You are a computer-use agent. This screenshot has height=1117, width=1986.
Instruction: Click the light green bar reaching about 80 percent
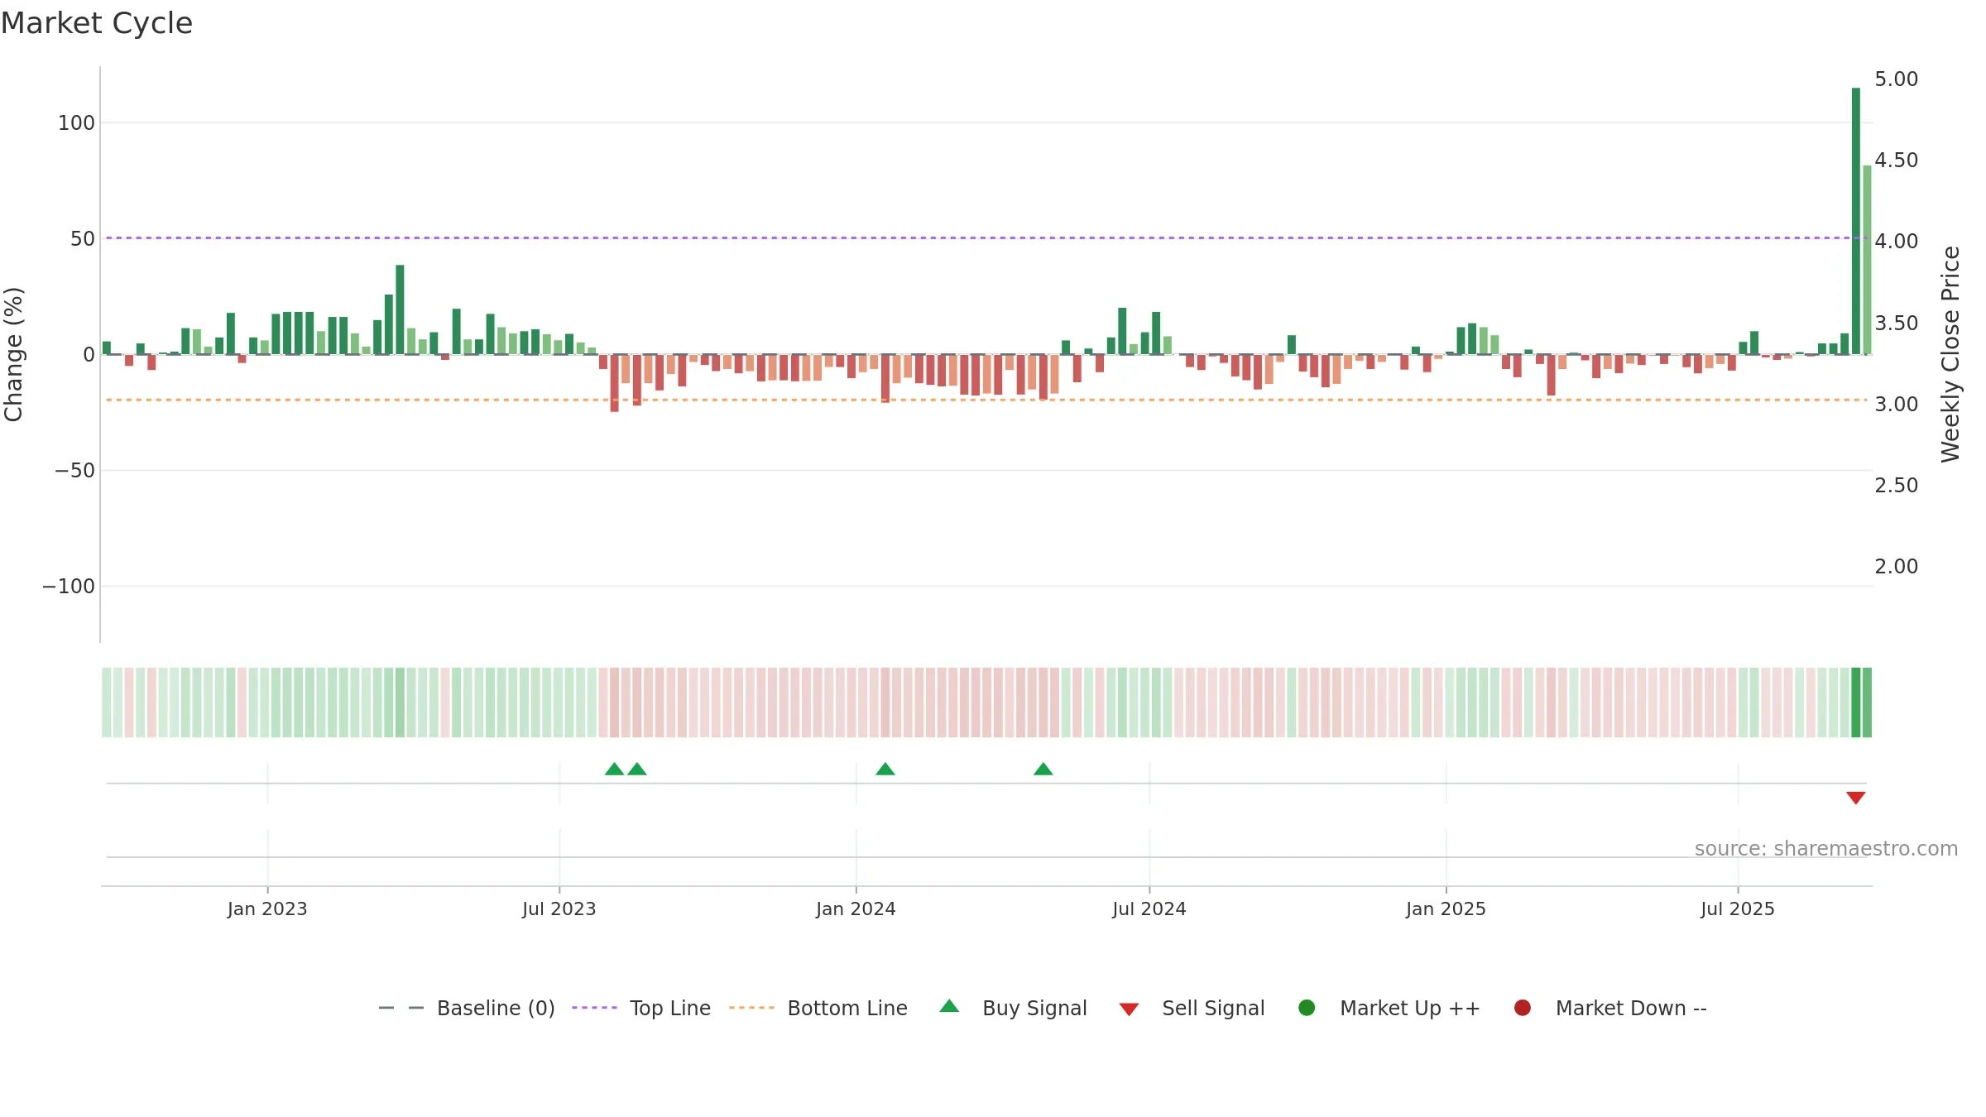coord(1867,260)
